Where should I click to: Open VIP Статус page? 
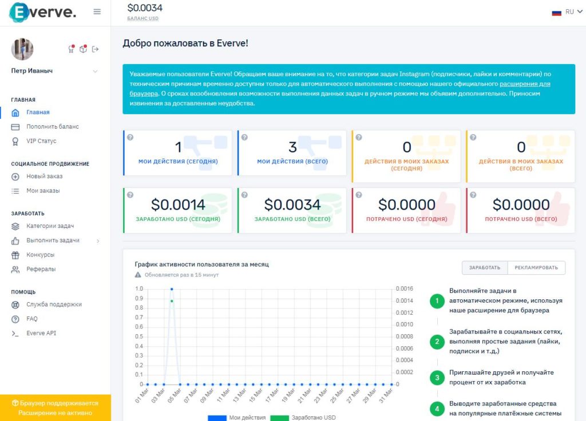coord(41,141)
